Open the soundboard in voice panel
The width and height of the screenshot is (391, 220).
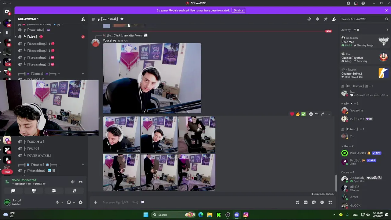[74, 191]
